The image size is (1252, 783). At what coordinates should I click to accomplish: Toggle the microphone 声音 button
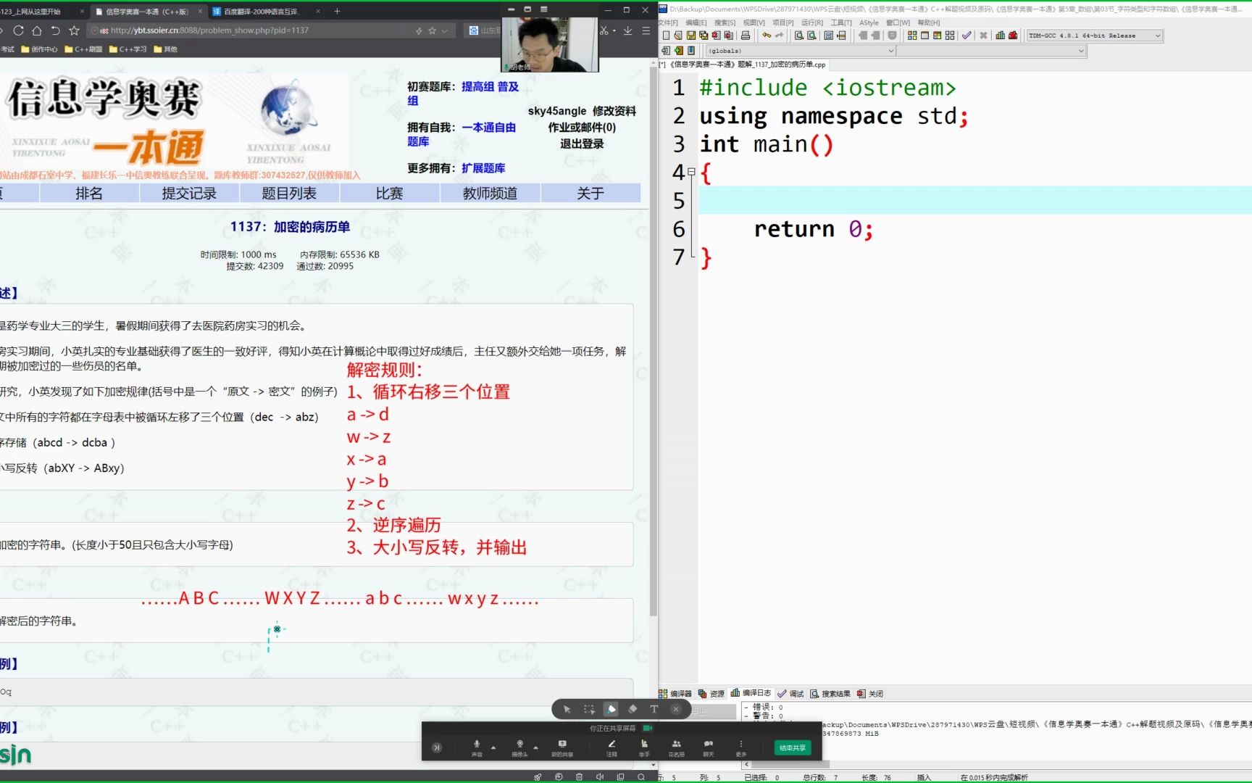[477, 747]
